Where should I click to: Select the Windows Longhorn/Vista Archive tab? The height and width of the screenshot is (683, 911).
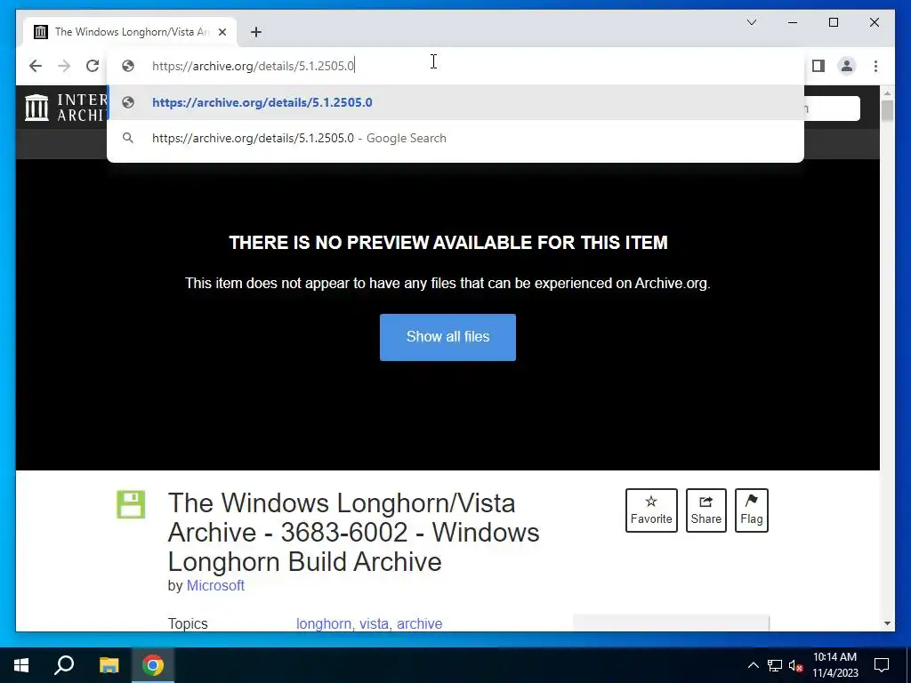(131, 32)
